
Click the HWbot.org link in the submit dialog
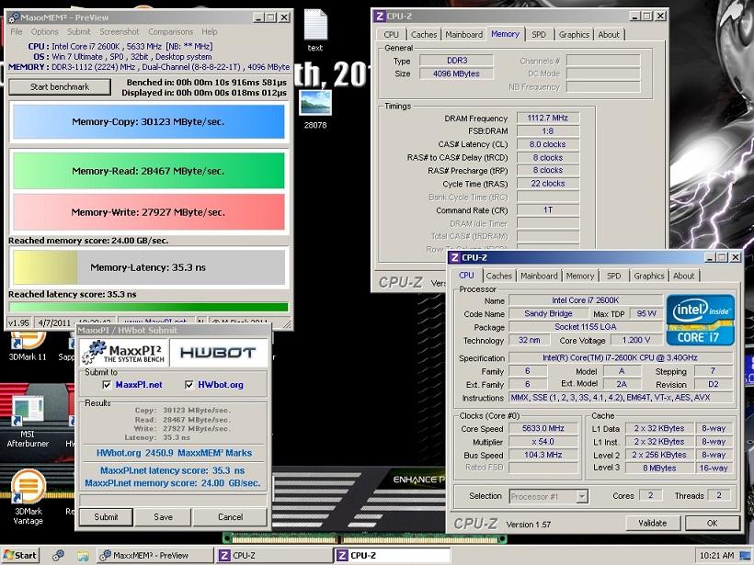click(221, 384)
